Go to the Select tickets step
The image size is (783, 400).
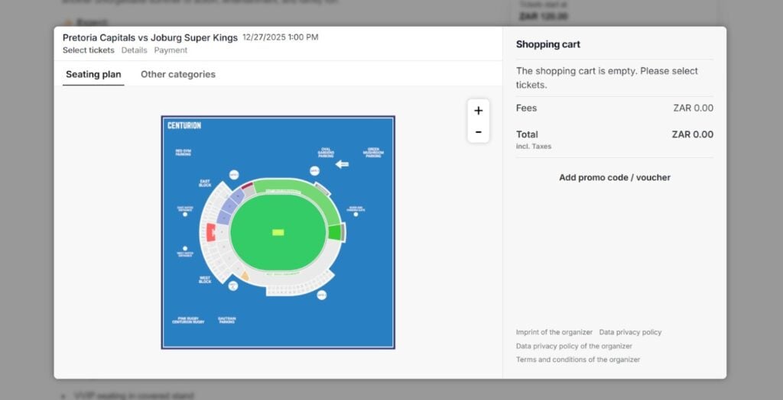(x=89, y=50)
